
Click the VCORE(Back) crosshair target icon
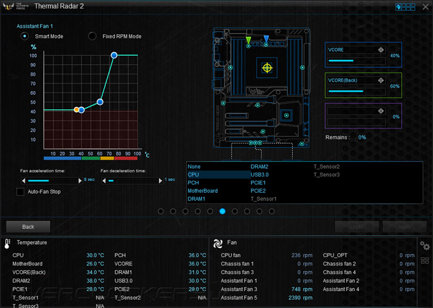coord(381,80)
